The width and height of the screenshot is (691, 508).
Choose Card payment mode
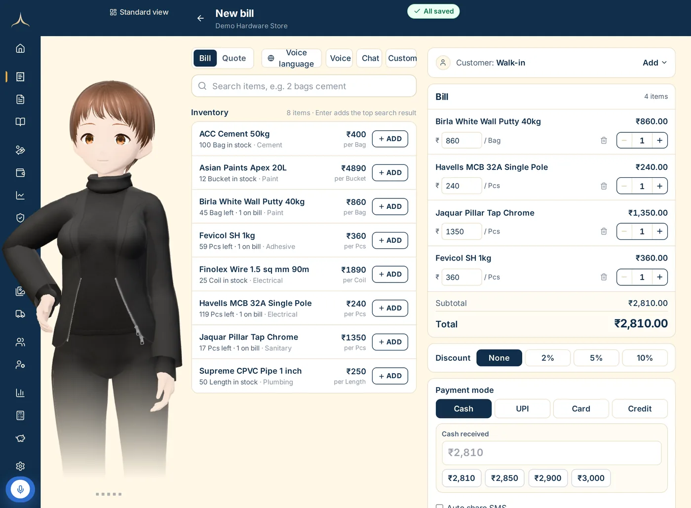(x=581, y=409)
